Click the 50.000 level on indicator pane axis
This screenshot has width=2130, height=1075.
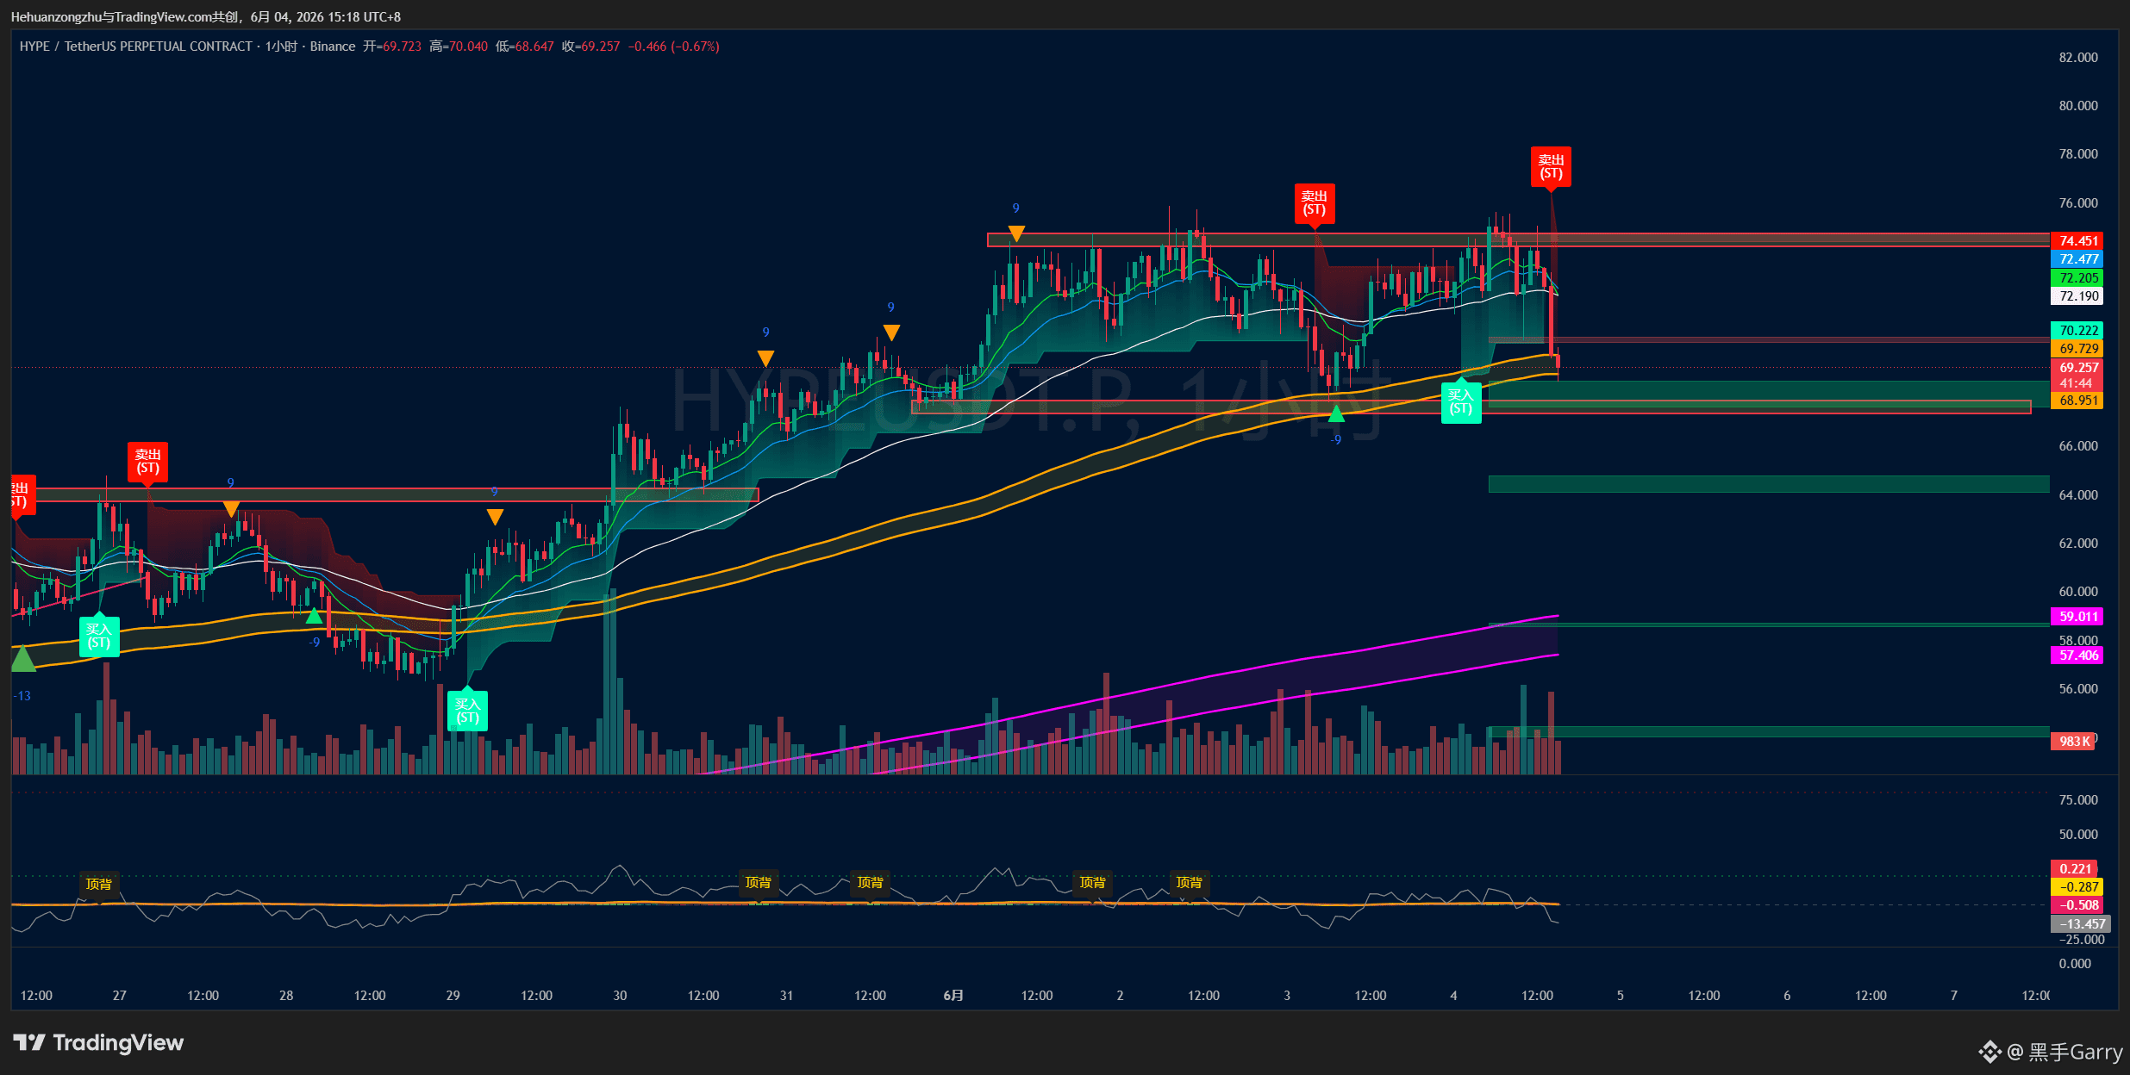2078,835
